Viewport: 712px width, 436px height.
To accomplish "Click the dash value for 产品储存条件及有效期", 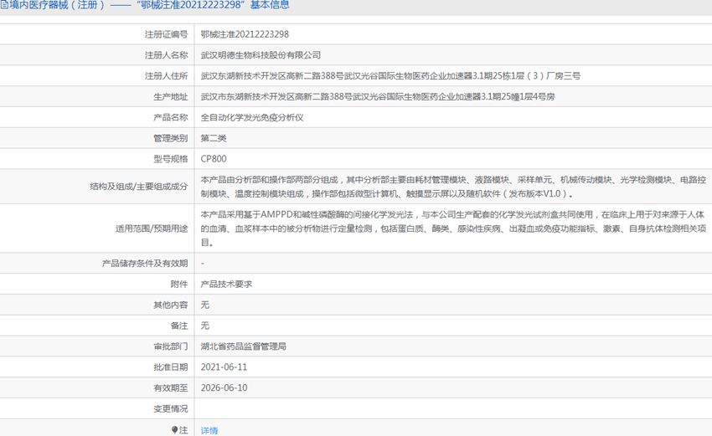I will pos(203,263).
